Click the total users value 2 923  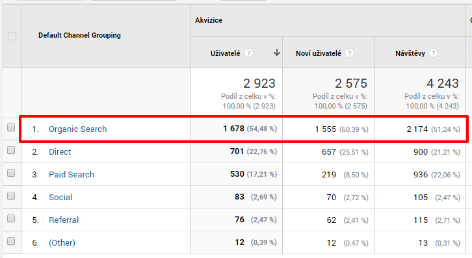(x=259, y=83)
